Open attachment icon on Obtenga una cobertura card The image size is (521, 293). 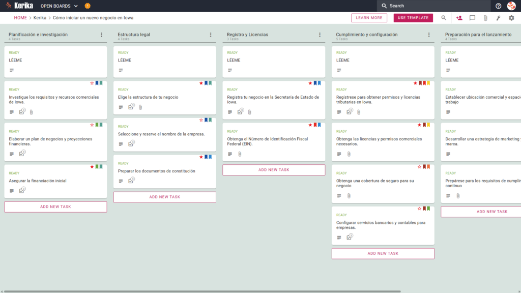click(x=349, y=196)
